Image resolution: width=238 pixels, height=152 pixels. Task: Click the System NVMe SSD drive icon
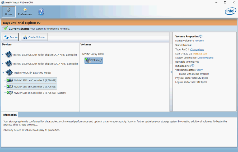point(10,93)
